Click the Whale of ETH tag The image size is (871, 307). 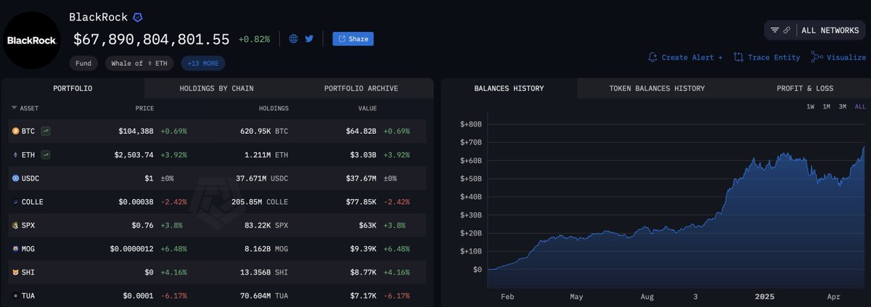coord(140,63)
